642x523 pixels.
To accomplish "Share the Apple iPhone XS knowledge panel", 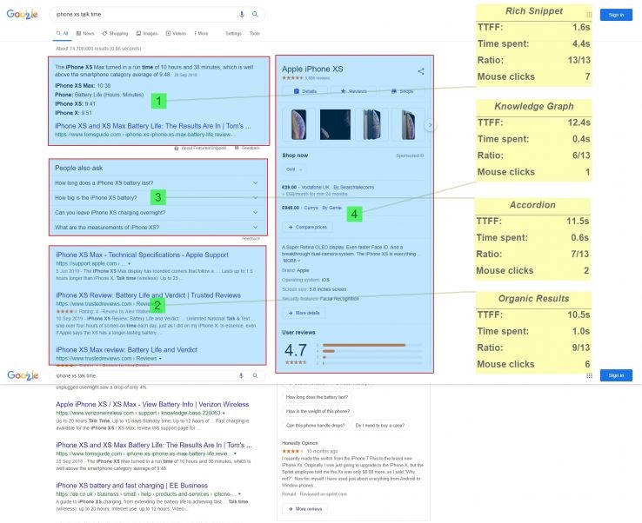I will tap(421, 71).
